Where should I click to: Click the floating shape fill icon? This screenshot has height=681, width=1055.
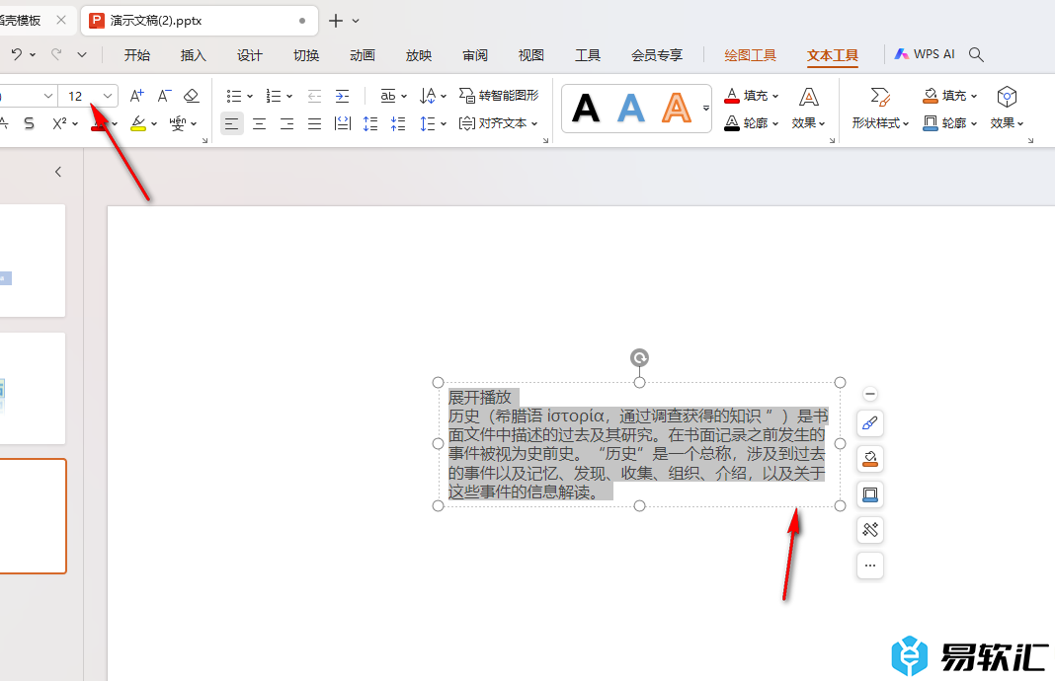coord(870,459)
